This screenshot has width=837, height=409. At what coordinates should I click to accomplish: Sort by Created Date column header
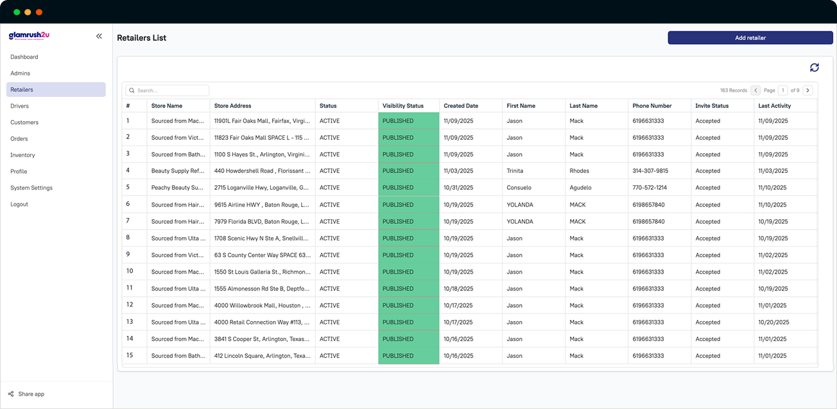(461, 106)
